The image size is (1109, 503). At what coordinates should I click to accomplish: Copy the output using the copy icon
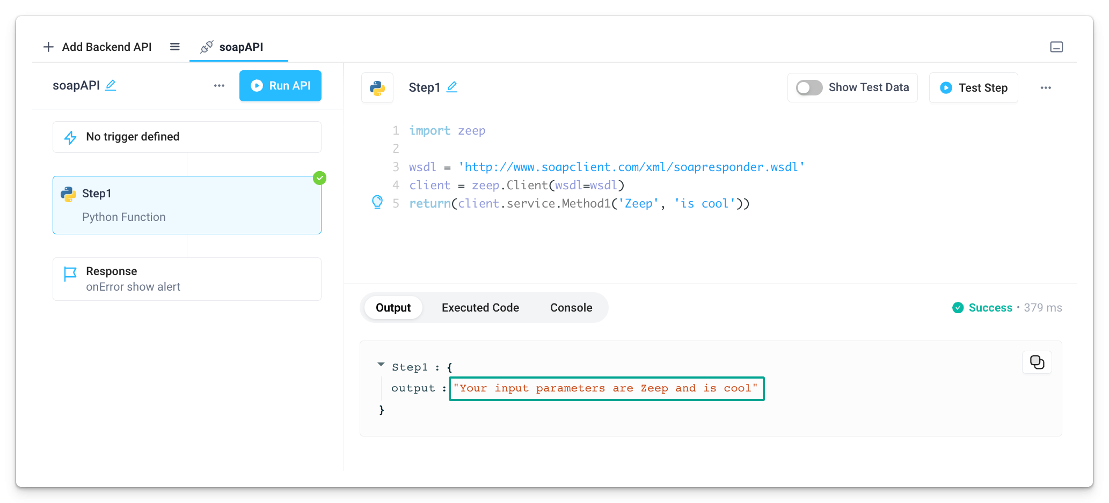pyautogui.click(x=1037, y=362)
